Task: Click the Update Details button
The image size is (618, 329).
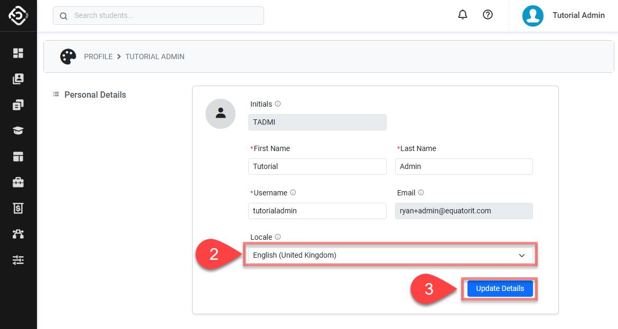Action: [x=500, y=288]
